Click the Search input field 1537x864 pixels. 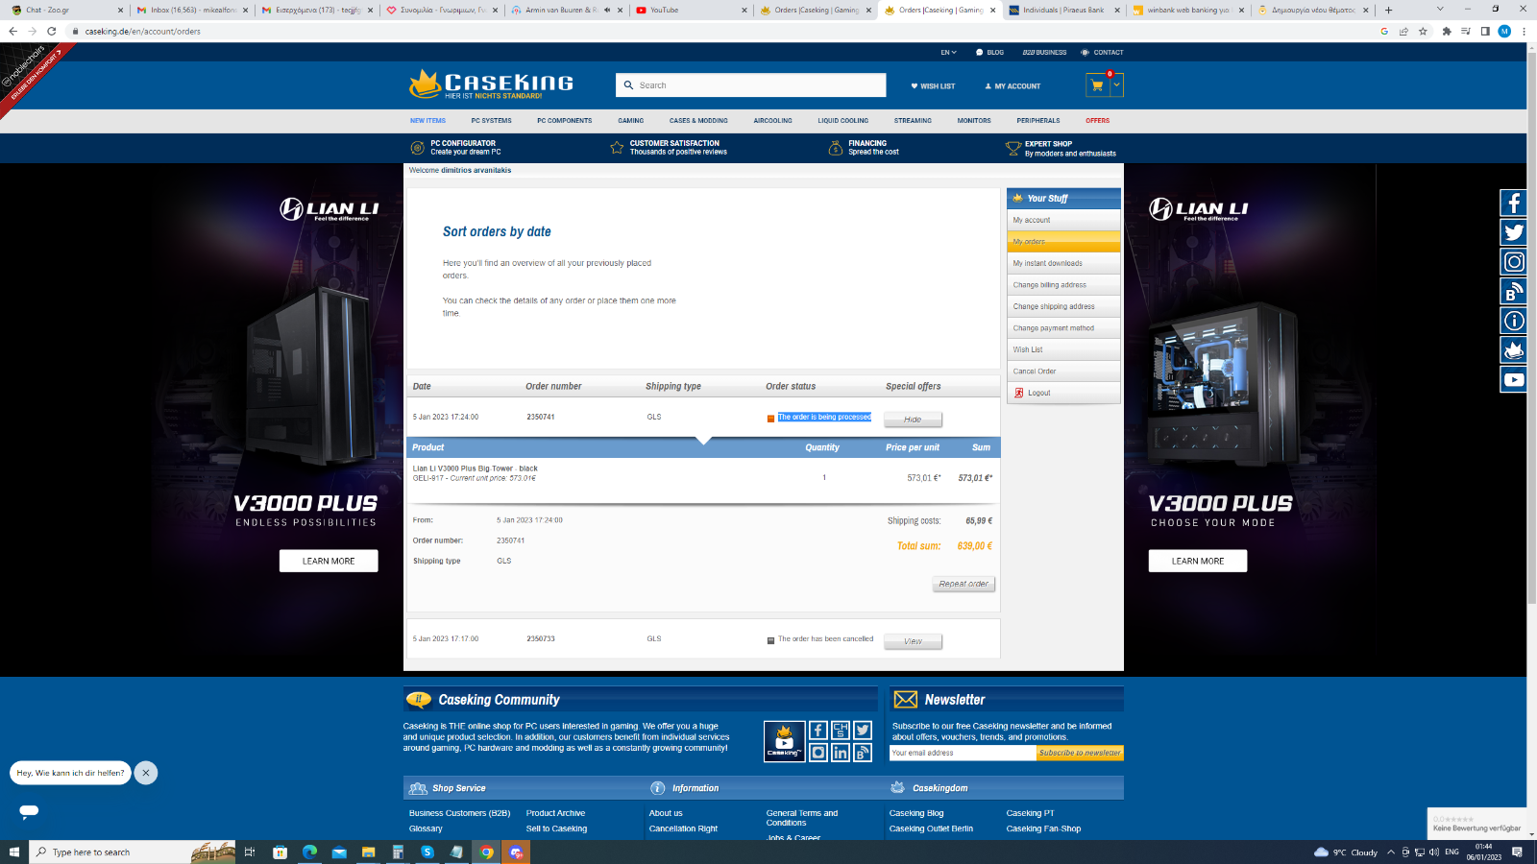(751, 85)
